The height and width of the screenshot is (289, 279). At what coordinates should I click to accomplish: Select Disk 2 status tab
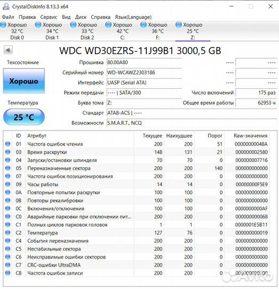pyautogui.click(x=87, y=31)
